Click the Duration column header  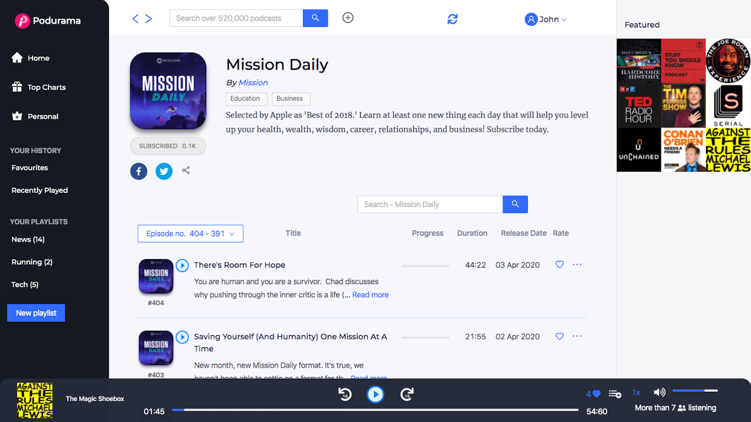(x=472, y=233)
